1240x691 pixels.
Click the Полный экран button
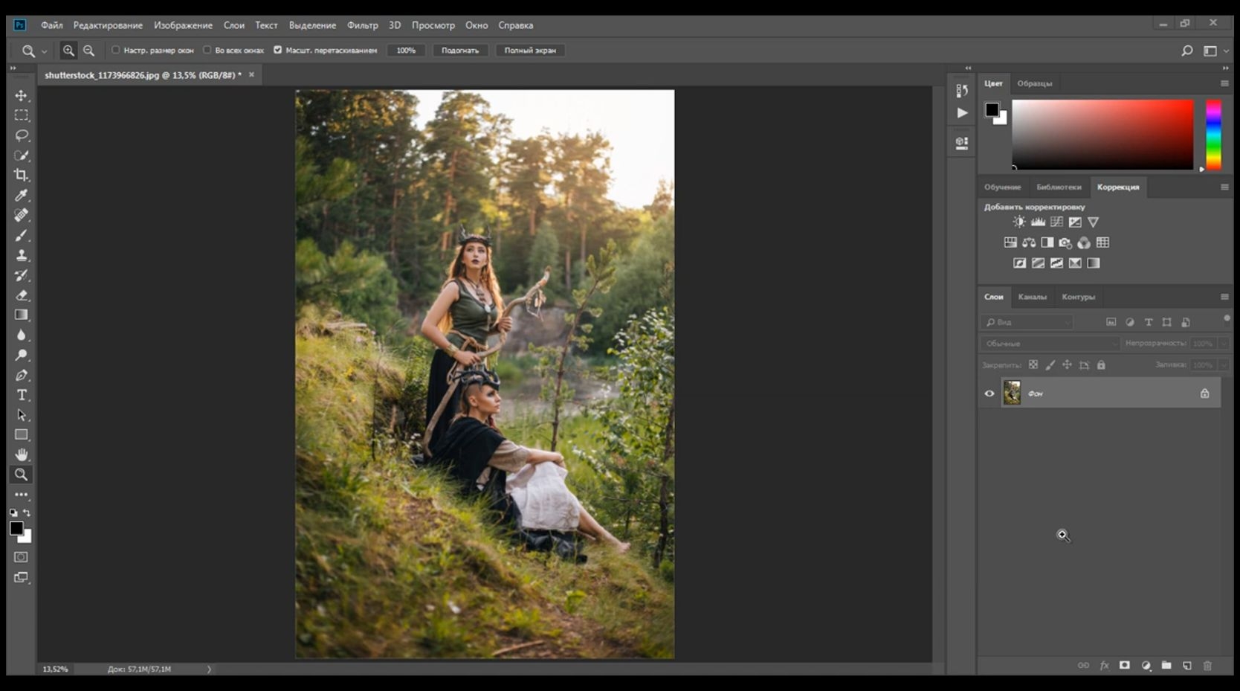click(530, 51)
